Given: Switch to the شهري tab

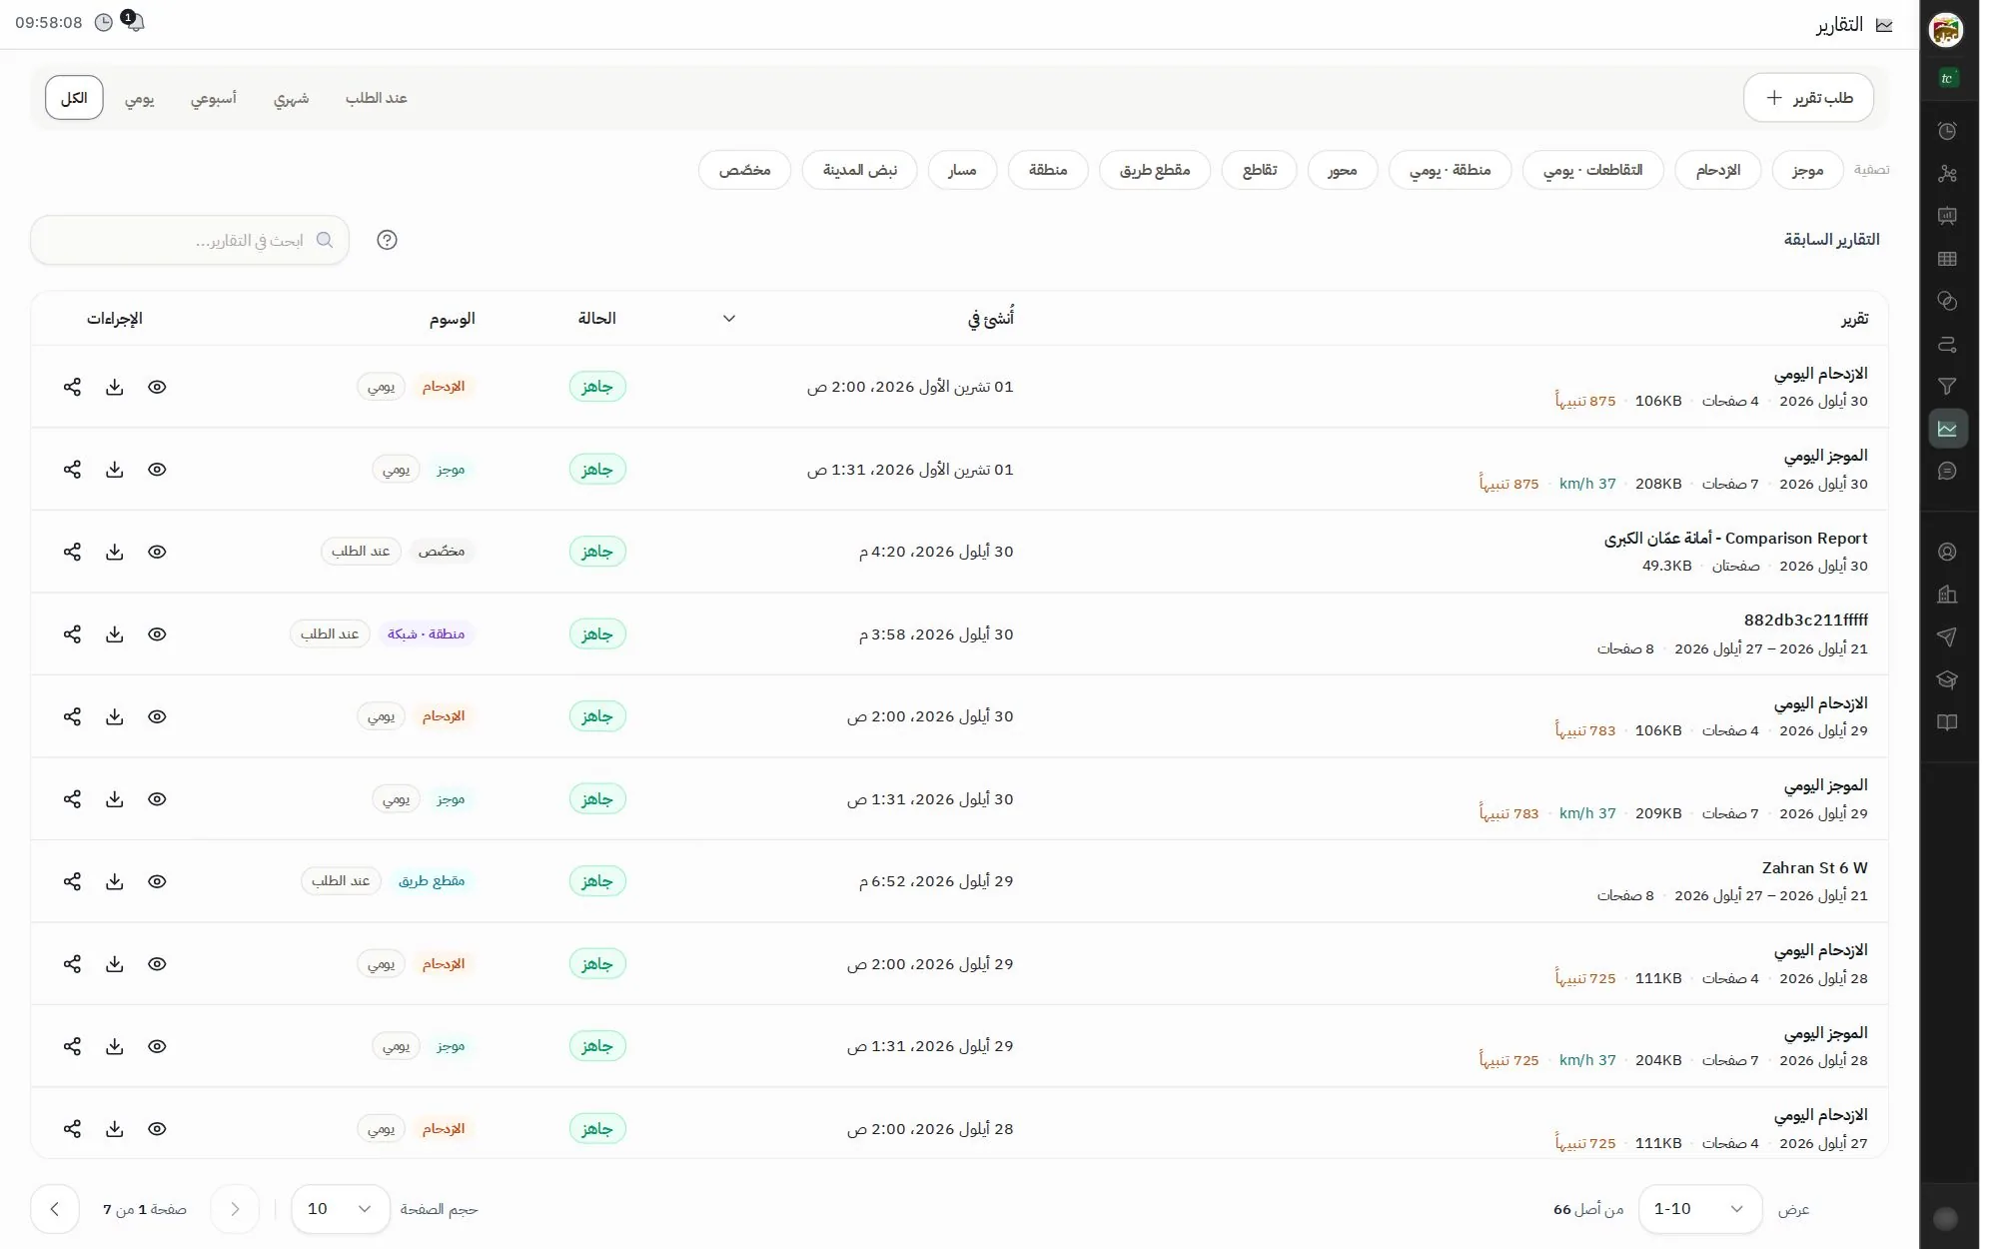Looking at the screenshot, I should [292, 98].
